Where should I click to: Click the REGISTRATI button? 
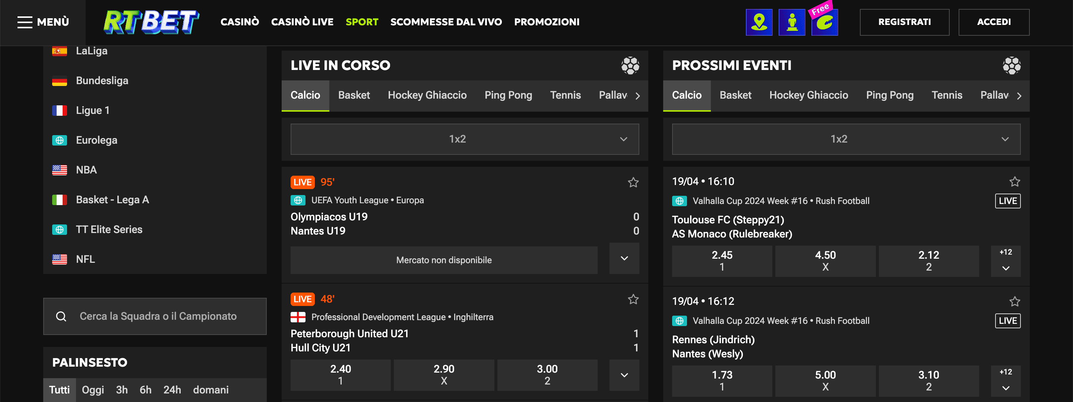[x=904, y=22]
